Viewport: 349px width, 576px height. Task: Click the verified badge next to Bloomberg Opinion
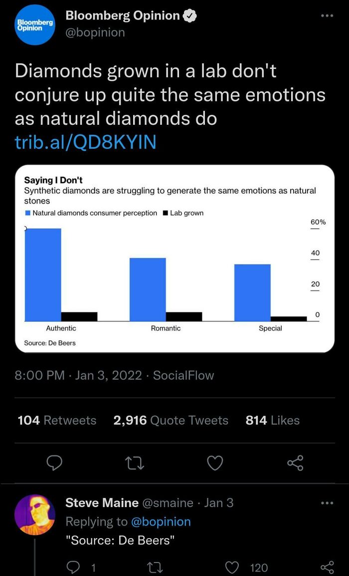pyautogui.click(x=190, y=16)
